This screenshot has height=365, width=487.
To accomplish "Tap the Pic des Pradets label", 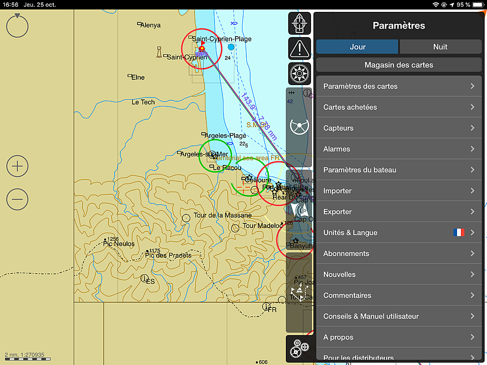I will pyautogui.click(x=168, y=255).
